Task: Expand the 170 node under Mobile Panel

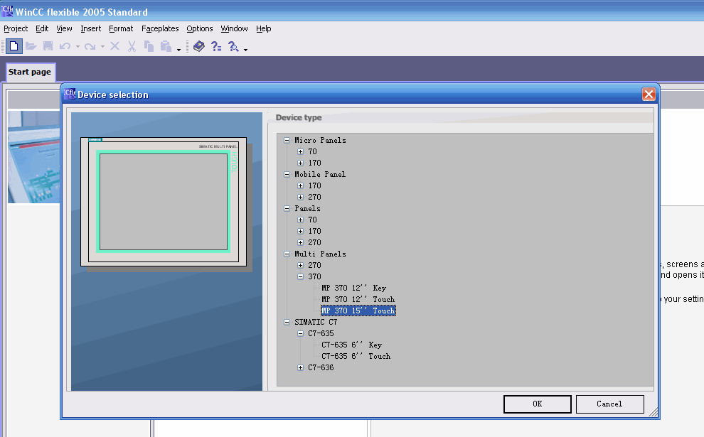Action: coord(300,185)
